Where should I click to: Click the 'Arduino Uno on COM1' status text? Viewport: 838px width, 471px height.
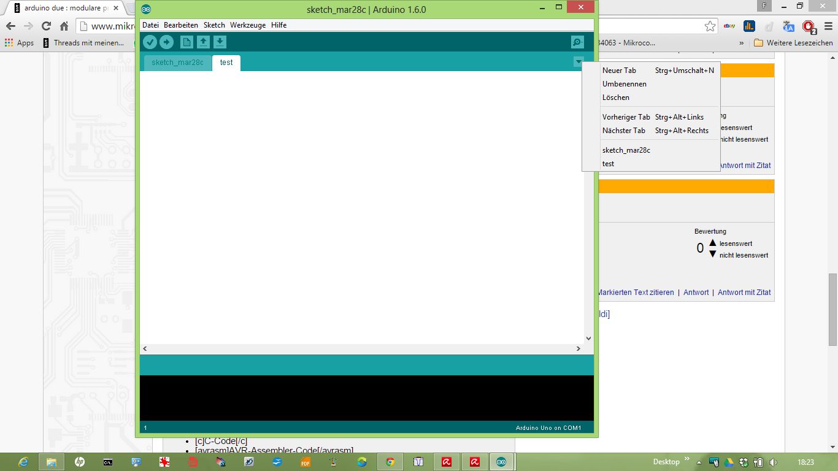click(548, 428)
